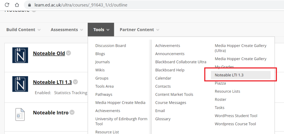Select Course Messages in the menu
This screenshot has height=134, width=284.
tap(171, 102)
